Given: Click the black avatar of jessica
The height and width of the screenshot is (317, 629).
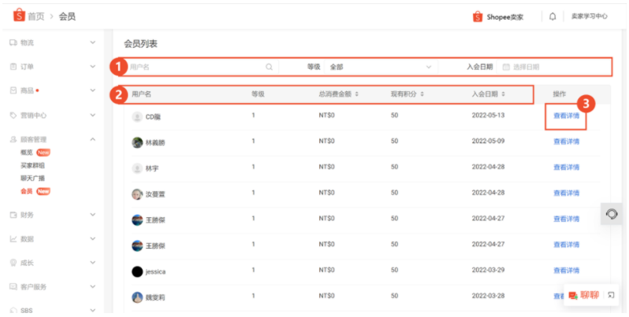Looking at the screenshot, I should (x=137, y=272).
